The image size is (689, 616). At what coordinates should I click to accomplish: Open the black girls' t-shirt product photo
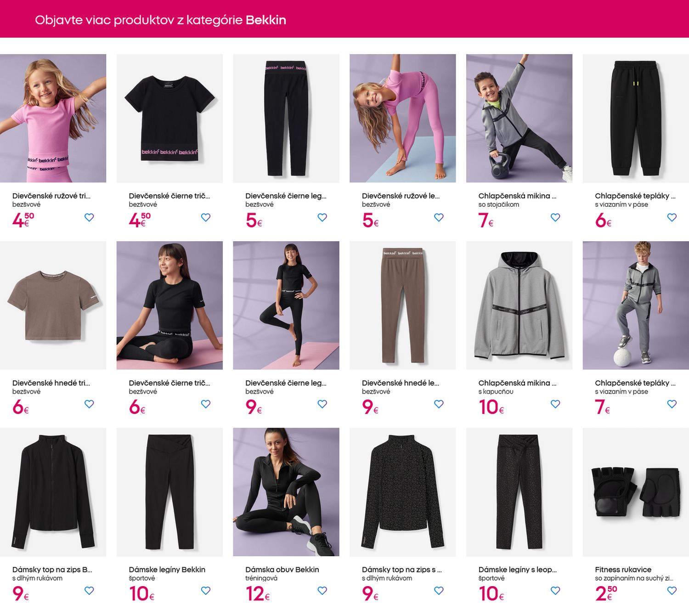click(169, 118)
